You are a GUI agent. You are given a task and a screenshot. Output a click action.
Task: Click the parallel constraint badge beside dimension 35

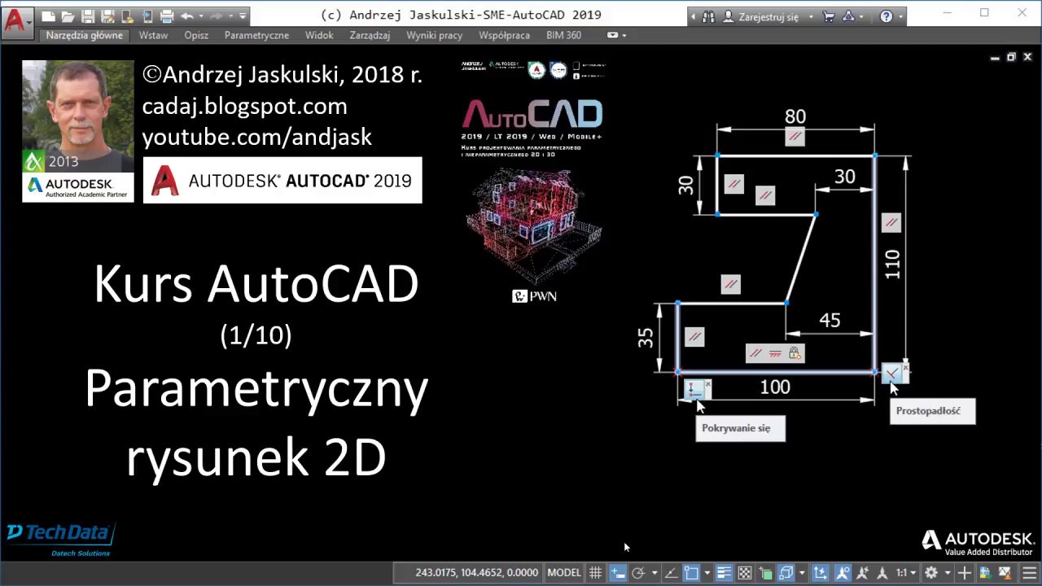694,336
